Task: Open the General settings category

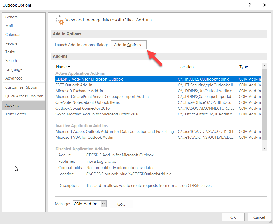Action: [x=24, y=17]
